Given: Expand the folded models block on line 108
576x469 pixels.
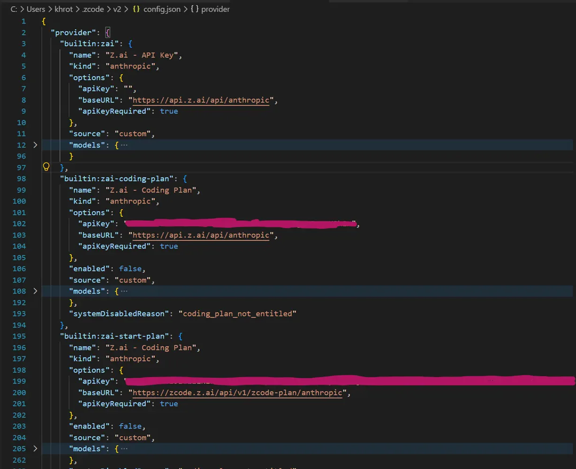Looking at the screenshot, I should pyautogui.click(x=35, y=291).
